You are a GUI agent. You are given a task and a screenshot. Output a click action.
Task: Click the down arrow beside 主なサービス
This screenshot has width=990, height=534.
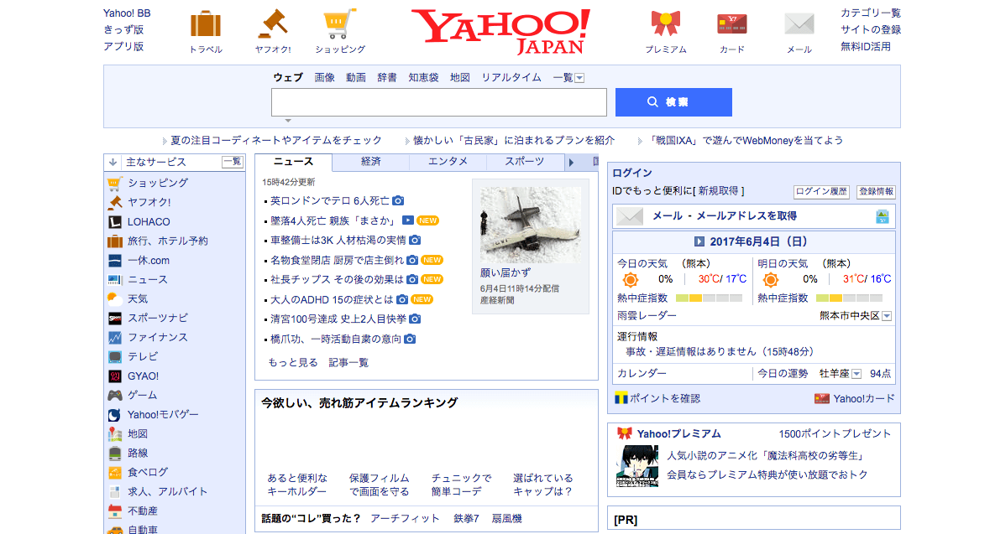[113, 163]
